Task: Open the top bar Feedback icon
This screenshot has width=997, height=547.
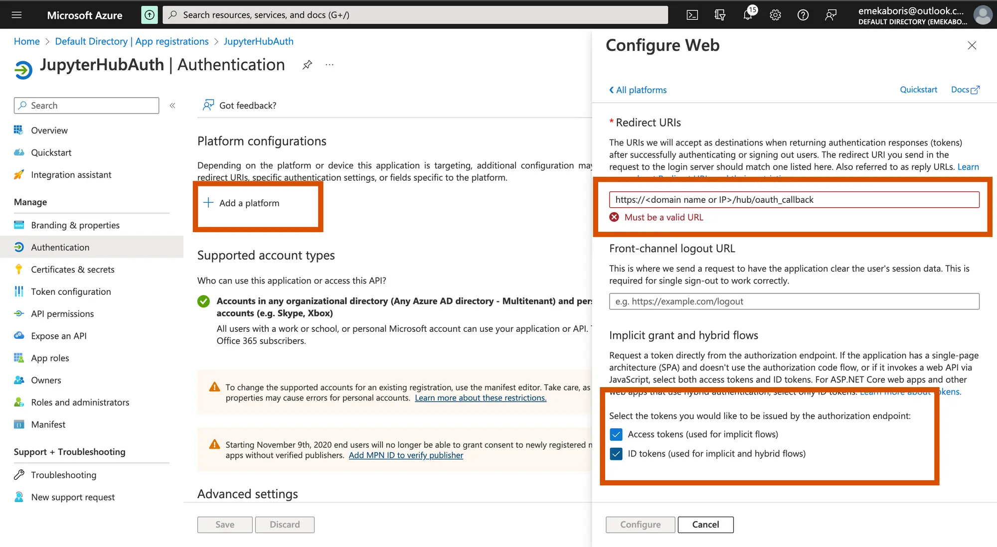Action: 831,15
